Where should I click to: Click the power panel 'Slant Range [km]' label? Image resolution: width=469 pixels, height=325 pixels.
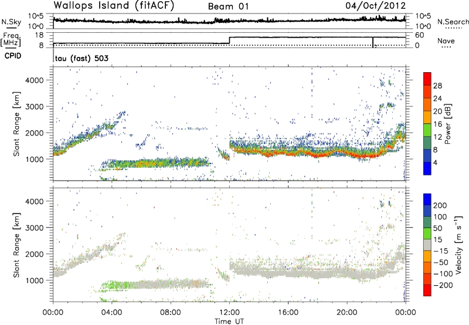16,124
